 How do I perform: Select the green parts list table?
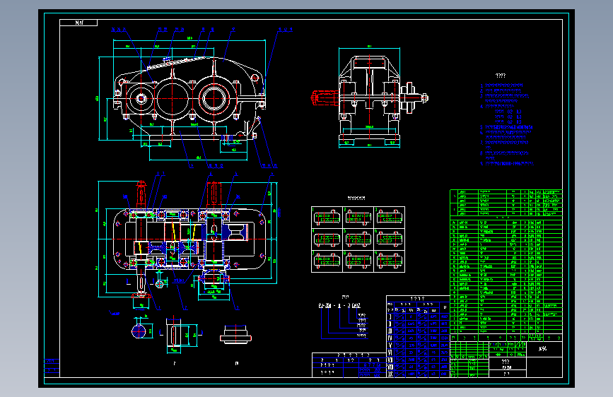[506, 266]
